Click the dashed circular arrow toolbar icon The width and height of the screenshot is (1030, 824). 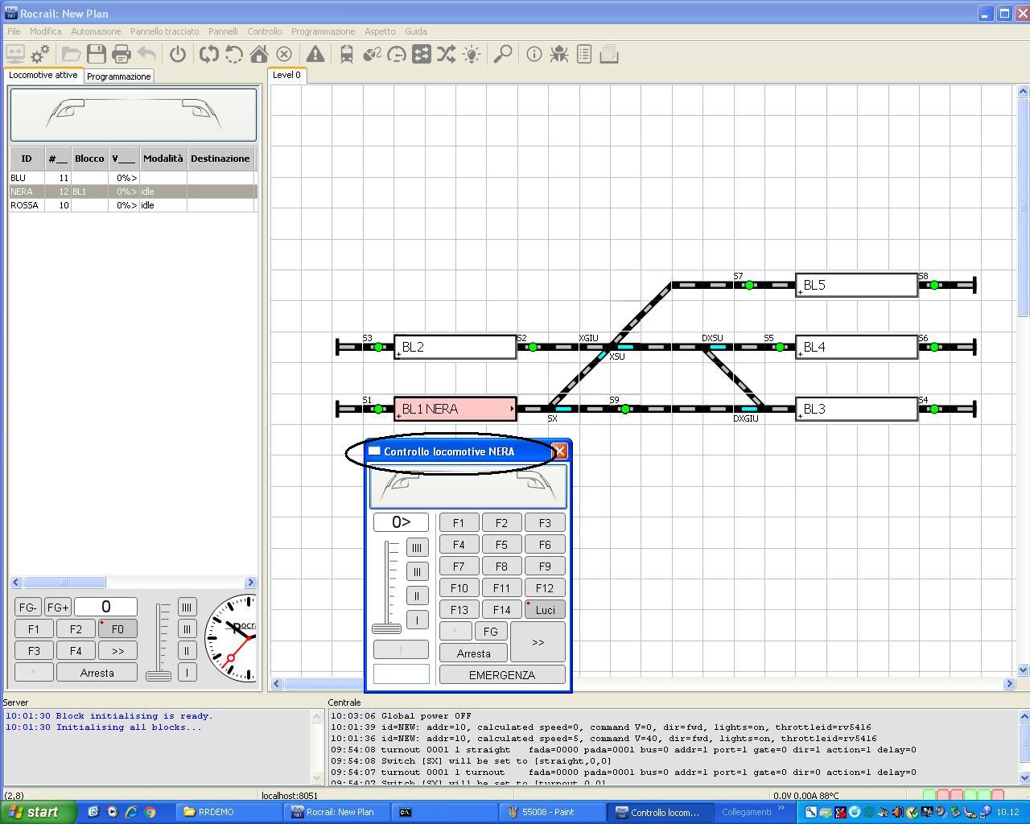click(234, 54)
